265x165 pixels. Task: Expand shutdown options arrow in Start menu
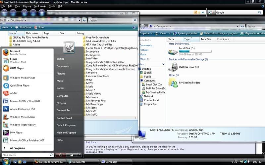click(x=79, y=155)
